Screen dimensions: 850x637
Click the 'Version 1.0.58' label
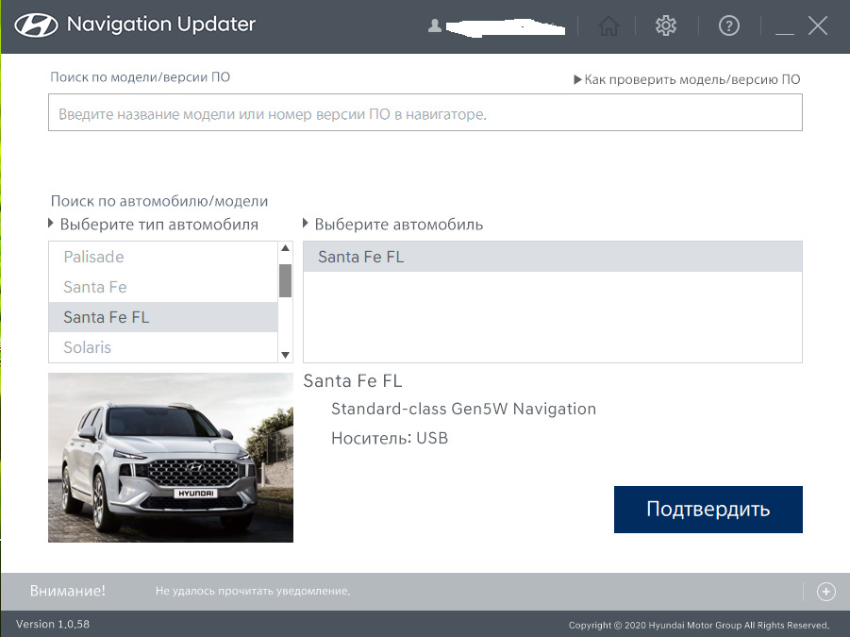pyautogui.click(x=53, y=624)
